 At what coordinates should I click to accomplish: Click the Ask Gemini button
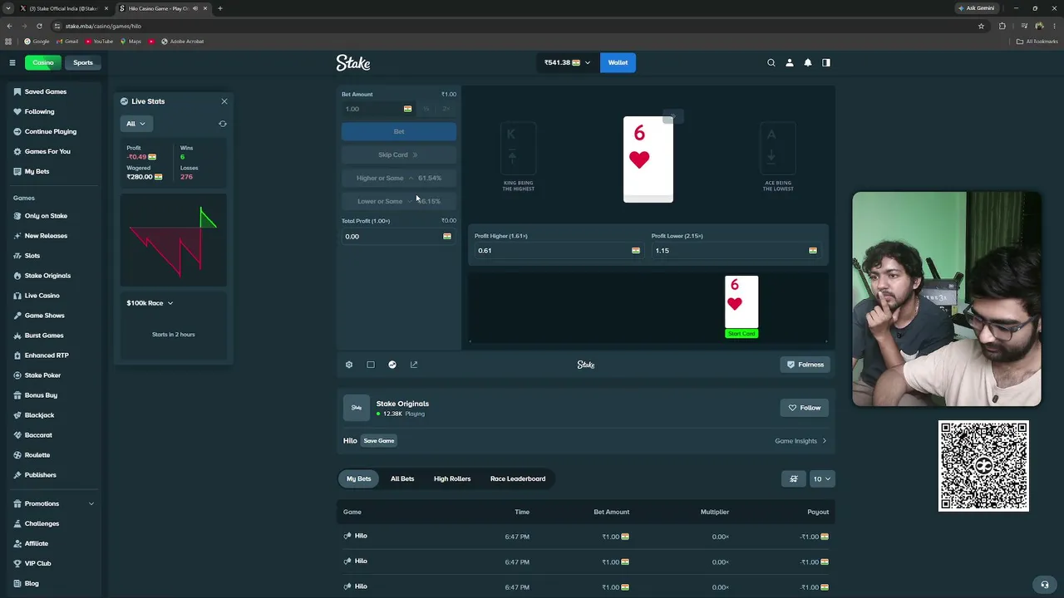click(x=976, y=8)
